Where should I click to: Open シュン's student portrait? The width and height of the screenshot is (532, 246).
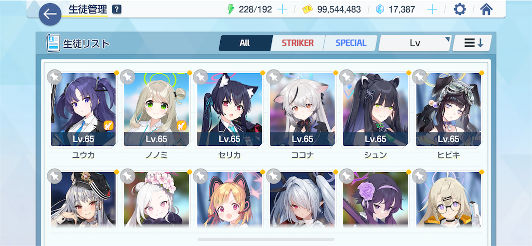tap(375, 109)
